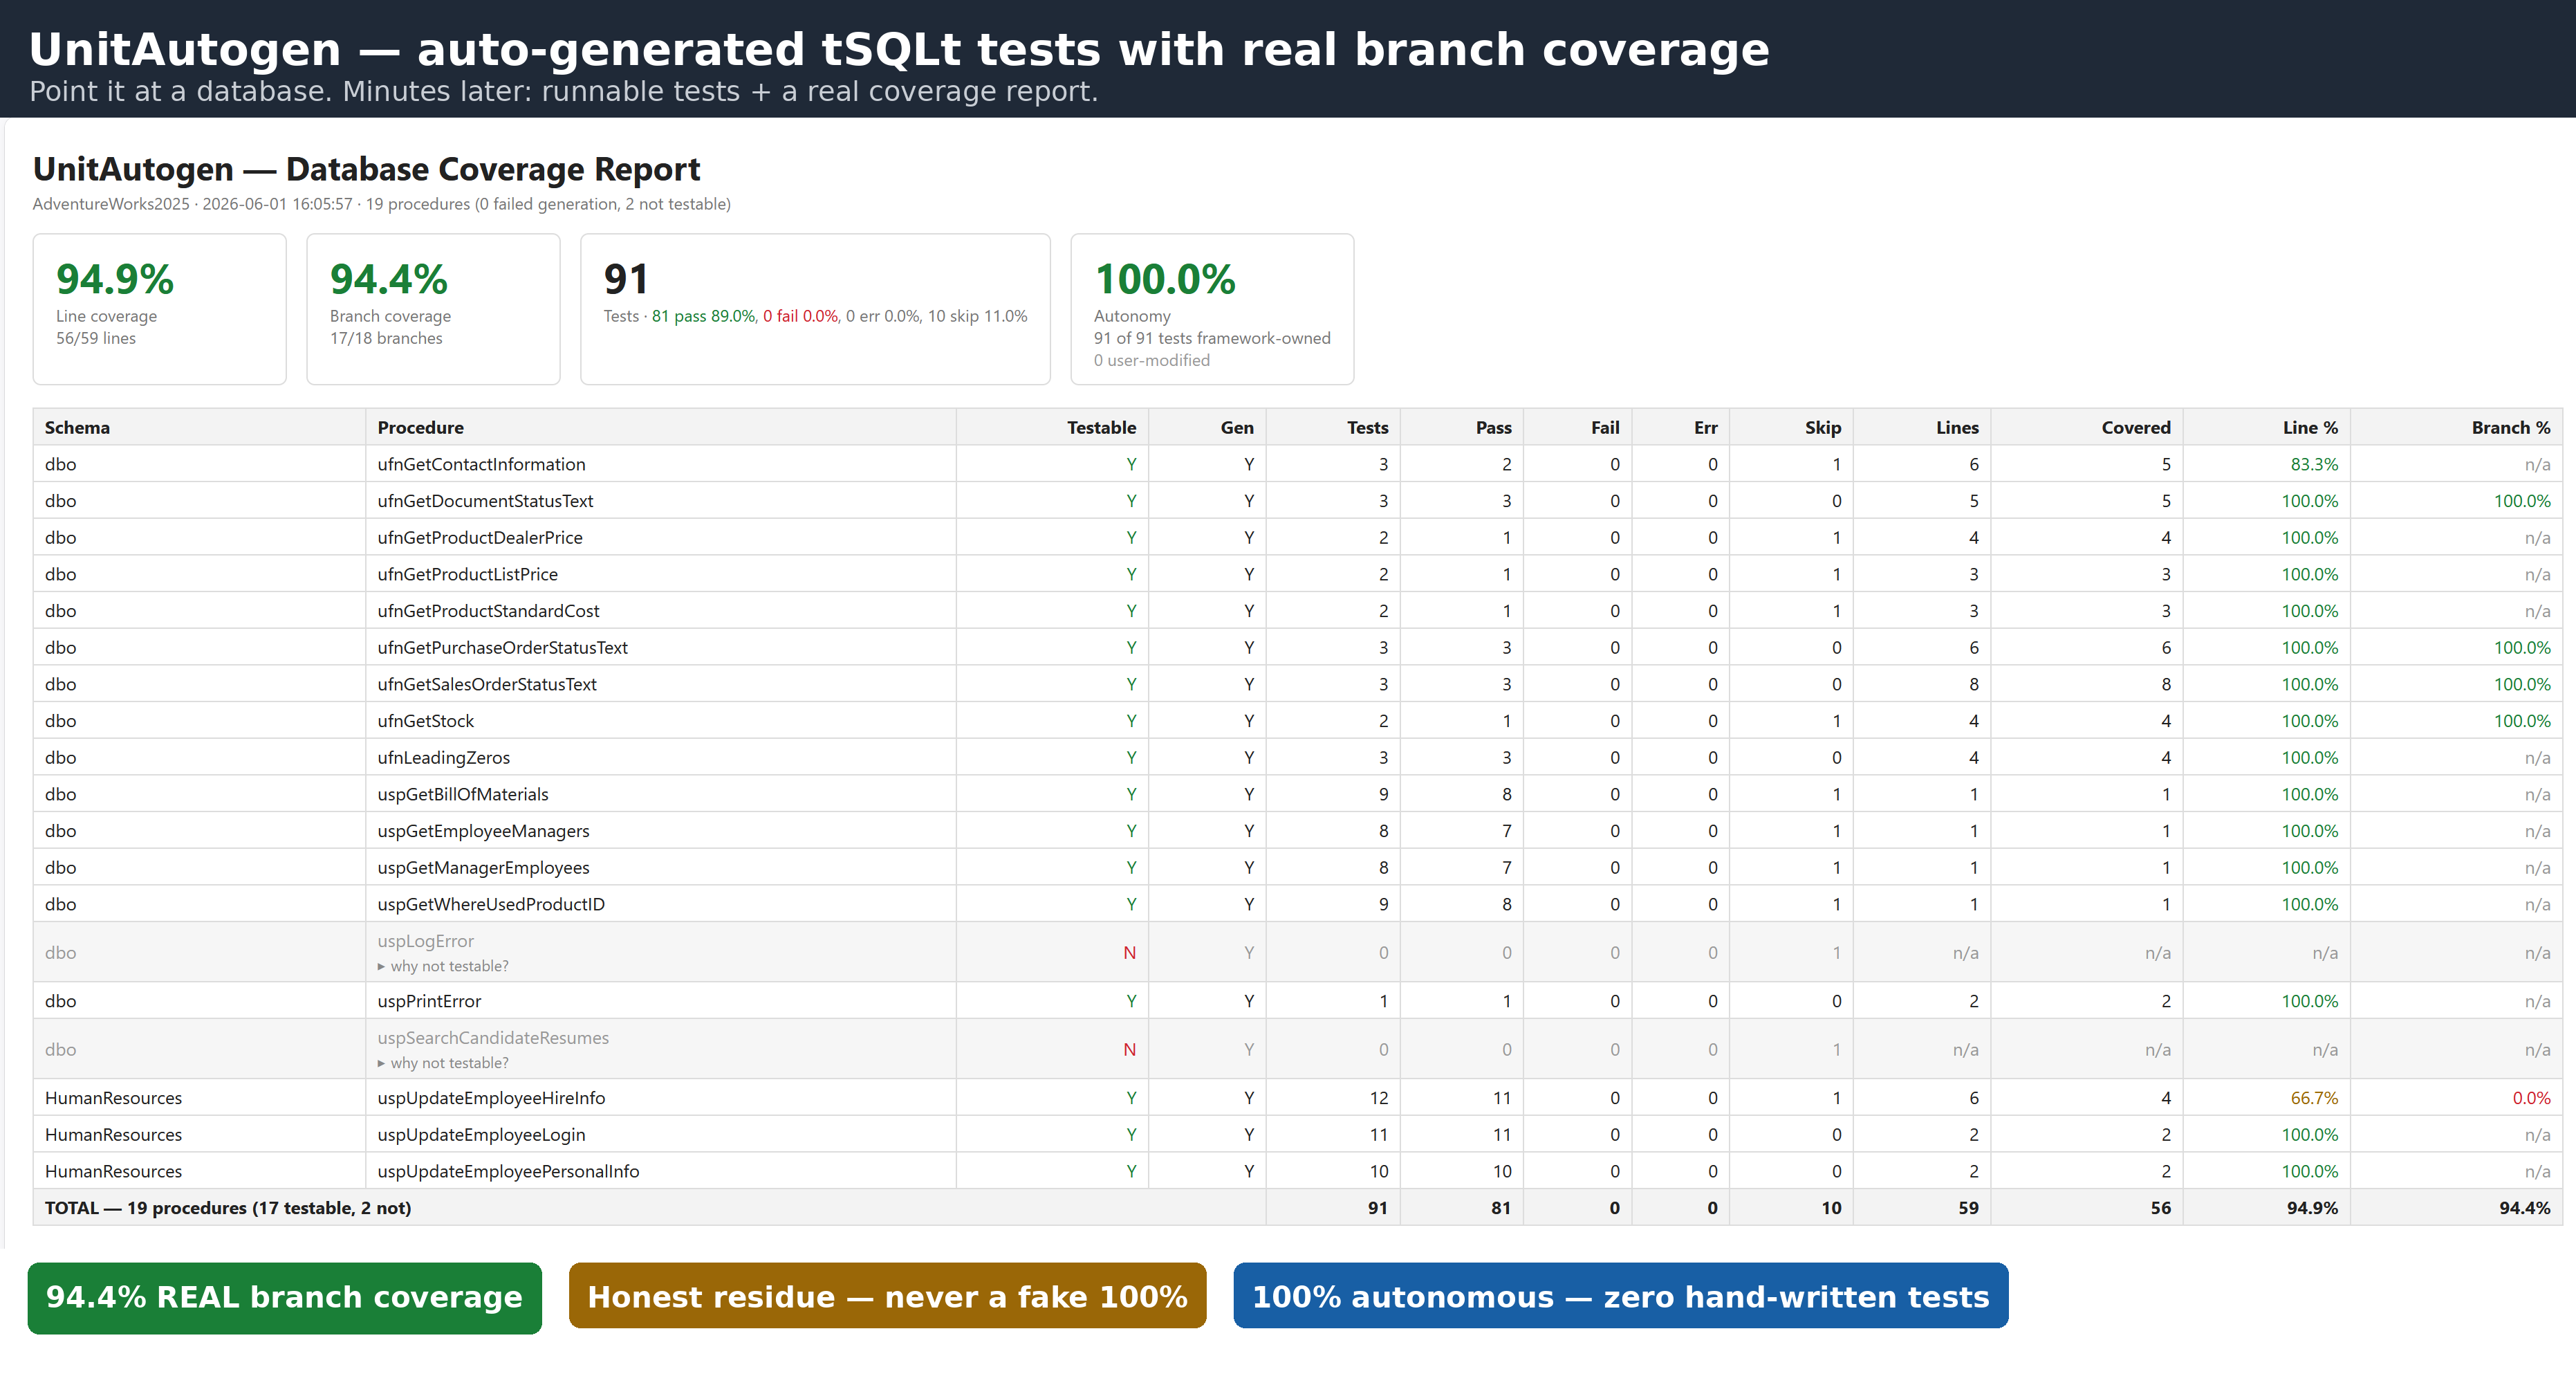2576x1394 pixels.
Task: Expand 'why not testable?' under uspSearchCandidateResumes
Action: pyautogui.click(x=443, y=1063)
